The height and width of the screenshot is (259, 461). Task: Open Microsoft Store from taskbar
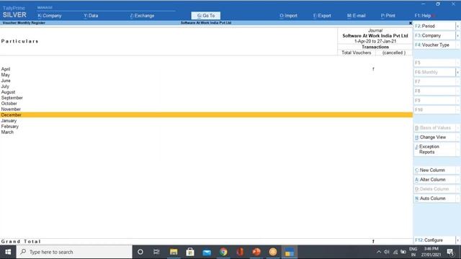click(190, 252)
